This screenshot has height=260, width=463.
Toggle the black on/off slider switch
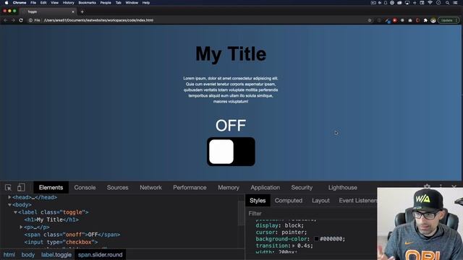231,152
